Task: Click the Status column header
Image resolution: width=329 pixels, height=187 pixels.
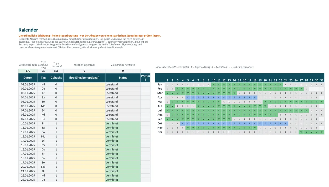Action: [123, 78]
